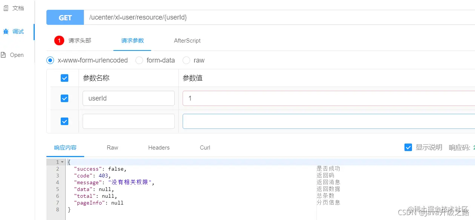Click the "pageInfo": null line
Viewport: 475px width, 220px height.
tap(99, 203)
